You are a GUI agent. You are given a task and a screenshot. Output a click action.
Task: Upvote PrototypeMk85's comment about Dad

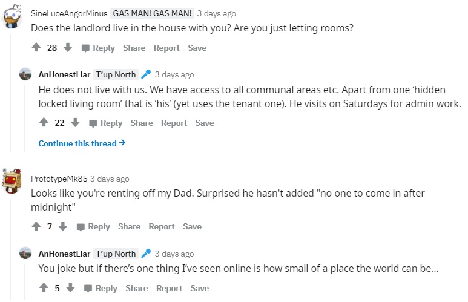[36, 227]
